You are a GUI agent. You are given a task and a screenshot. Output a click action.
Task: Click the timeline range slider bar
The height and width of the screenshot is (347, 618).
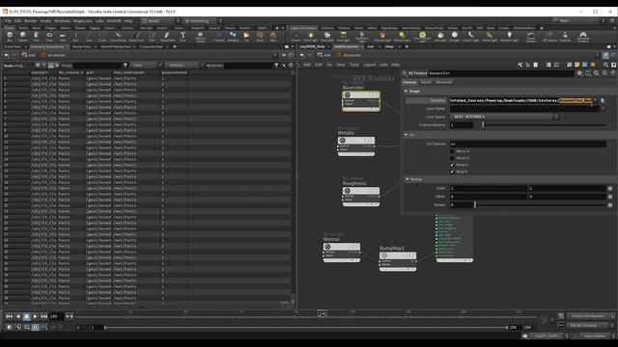pos(306,328)
